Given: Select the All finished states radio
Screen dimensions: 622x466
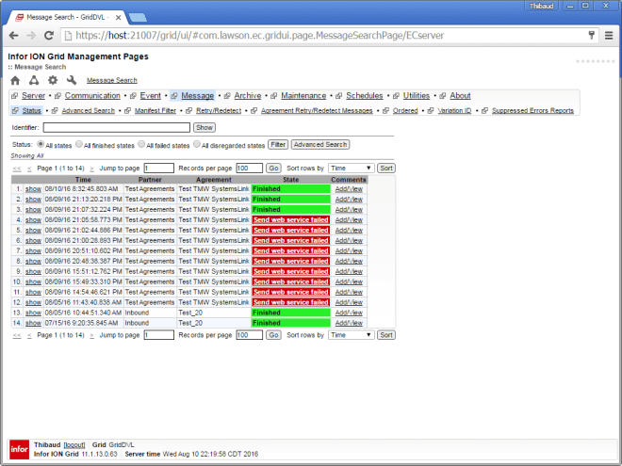Looking at the screenshot, I should pos(79,145).
